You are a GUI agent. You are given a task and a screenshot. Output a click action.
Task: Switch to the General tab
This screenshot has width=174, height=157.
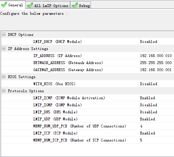[13, 5]
